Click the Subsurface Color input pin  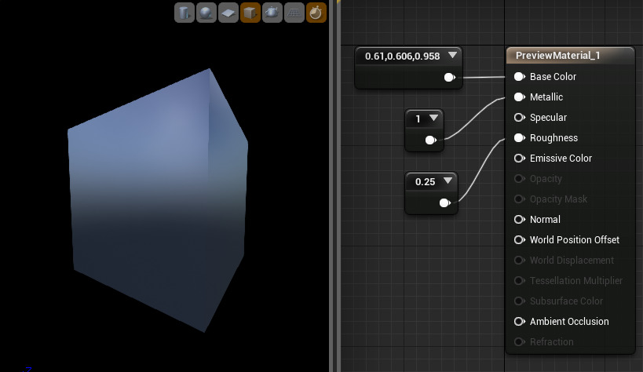pyautogui.click(x=520, y=301)
